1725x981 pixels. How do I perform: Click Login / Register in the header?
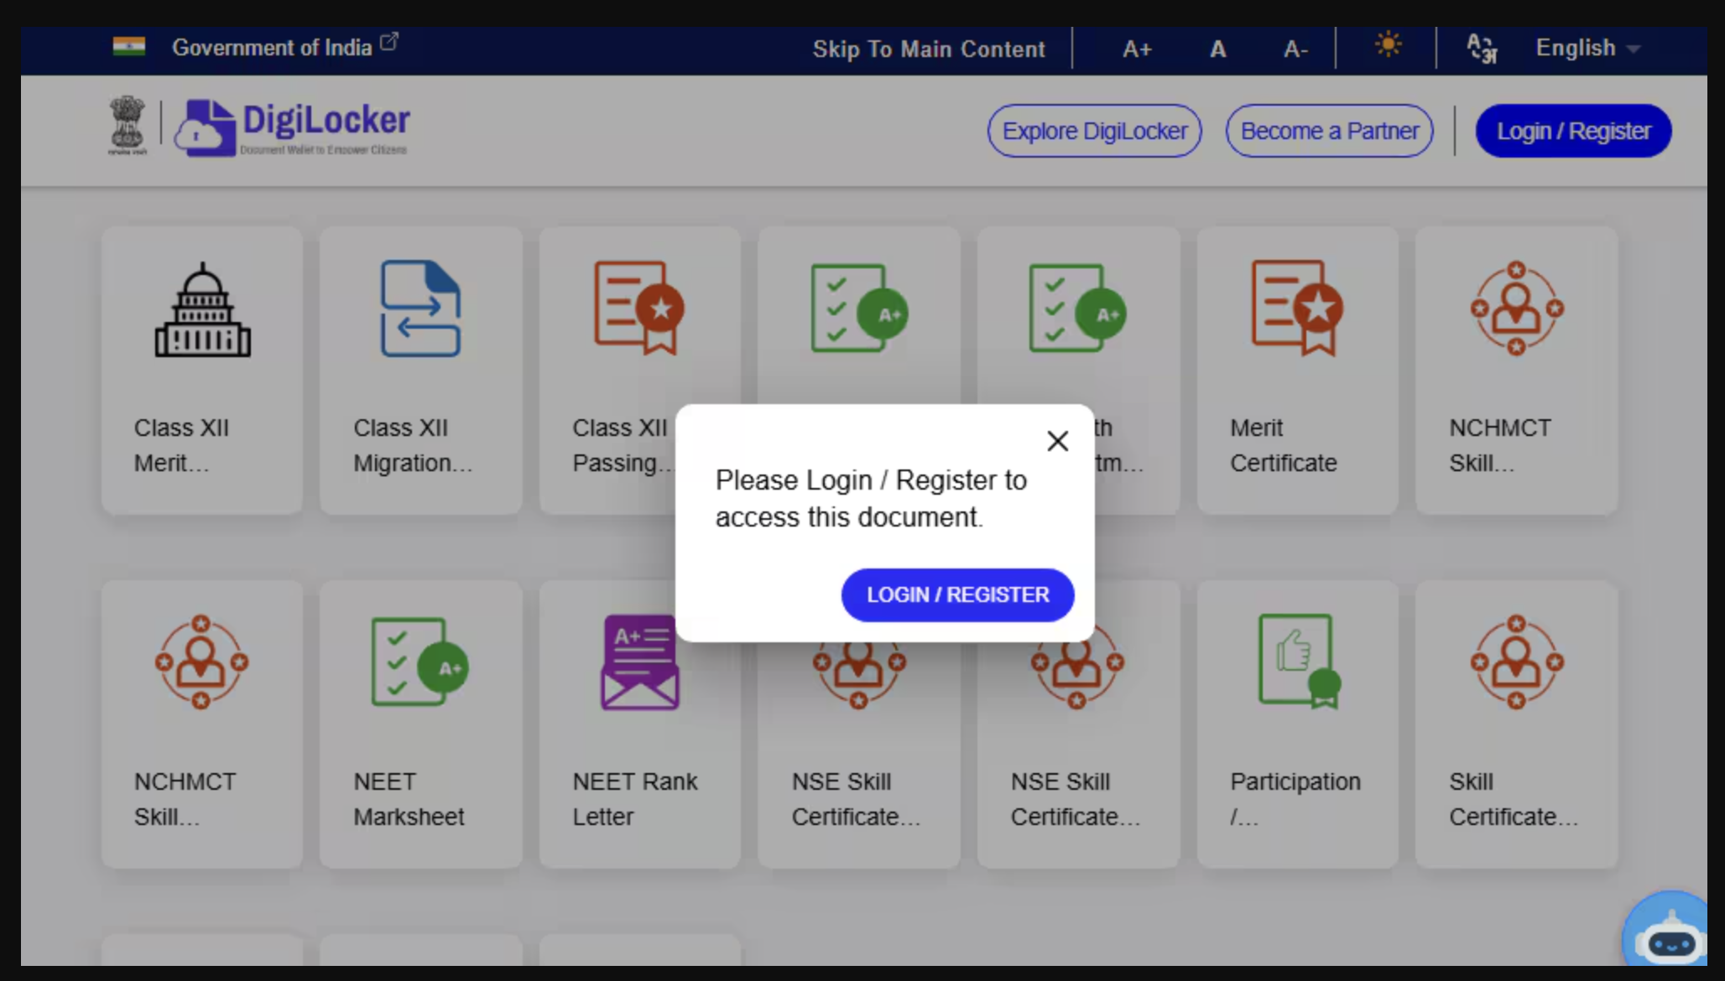[x=1573, y=130]
